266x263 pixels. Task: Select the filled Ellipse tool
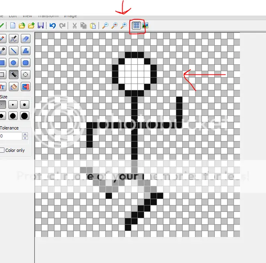(14, 63)
